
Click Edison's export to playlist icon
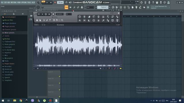[x=117, y=20]
